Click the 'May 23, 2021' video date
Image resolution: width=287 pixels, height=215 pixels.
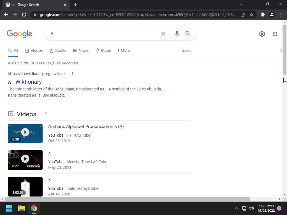60,167
